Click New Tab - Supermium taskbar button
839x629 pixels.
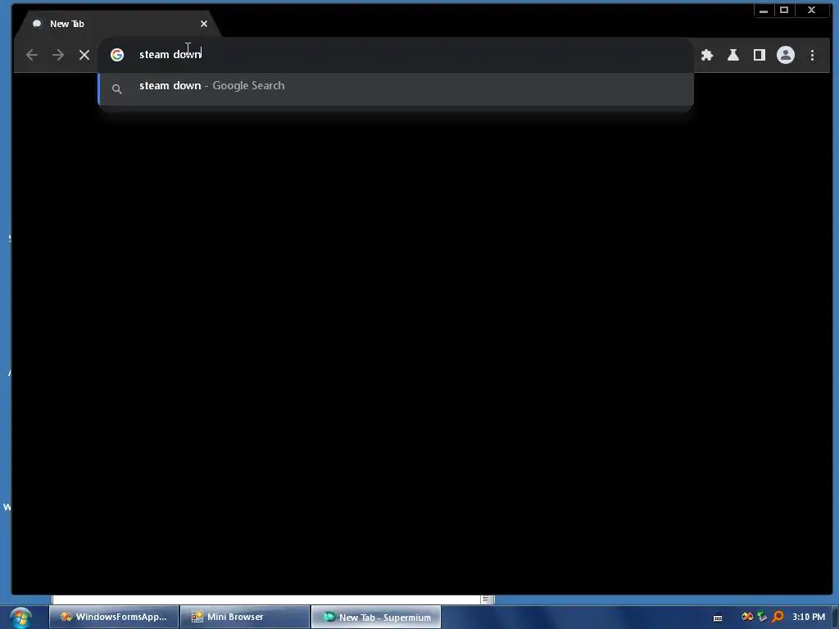pos(376,617)
